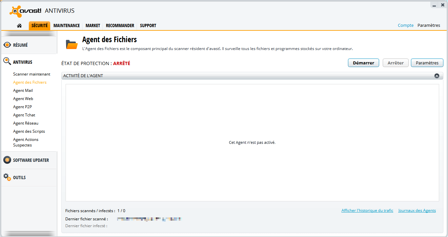Viewport: 448px width, 237px height.
Task: Click the ARRÊTÉ protection status text
Action: click(122, 63)
